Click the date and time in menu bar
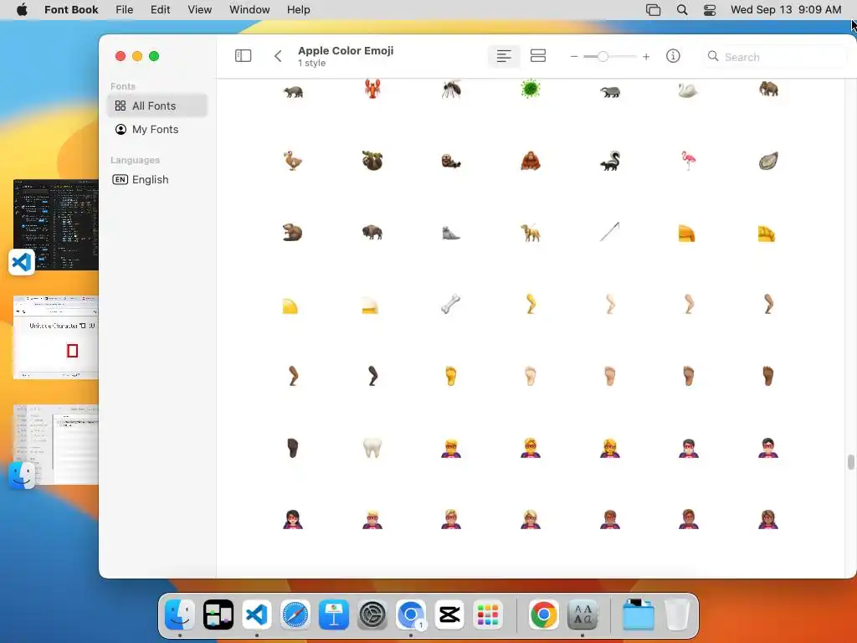 [x=785, y=9]
